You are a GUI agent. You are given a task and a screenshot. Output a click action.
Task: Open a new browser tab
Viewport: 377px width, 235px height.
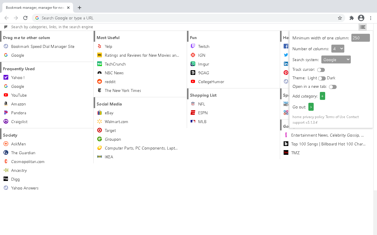tap(80, 8)
